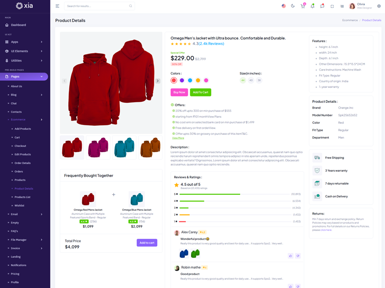
Task: Open Dashboard from the sidebar
Action: 18,25
